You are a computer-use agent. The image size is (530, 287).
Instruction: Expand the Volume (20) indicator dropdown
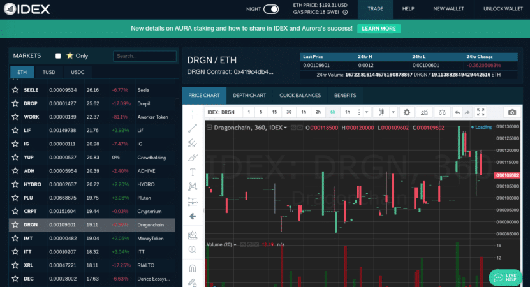click(x=235, y=244)
